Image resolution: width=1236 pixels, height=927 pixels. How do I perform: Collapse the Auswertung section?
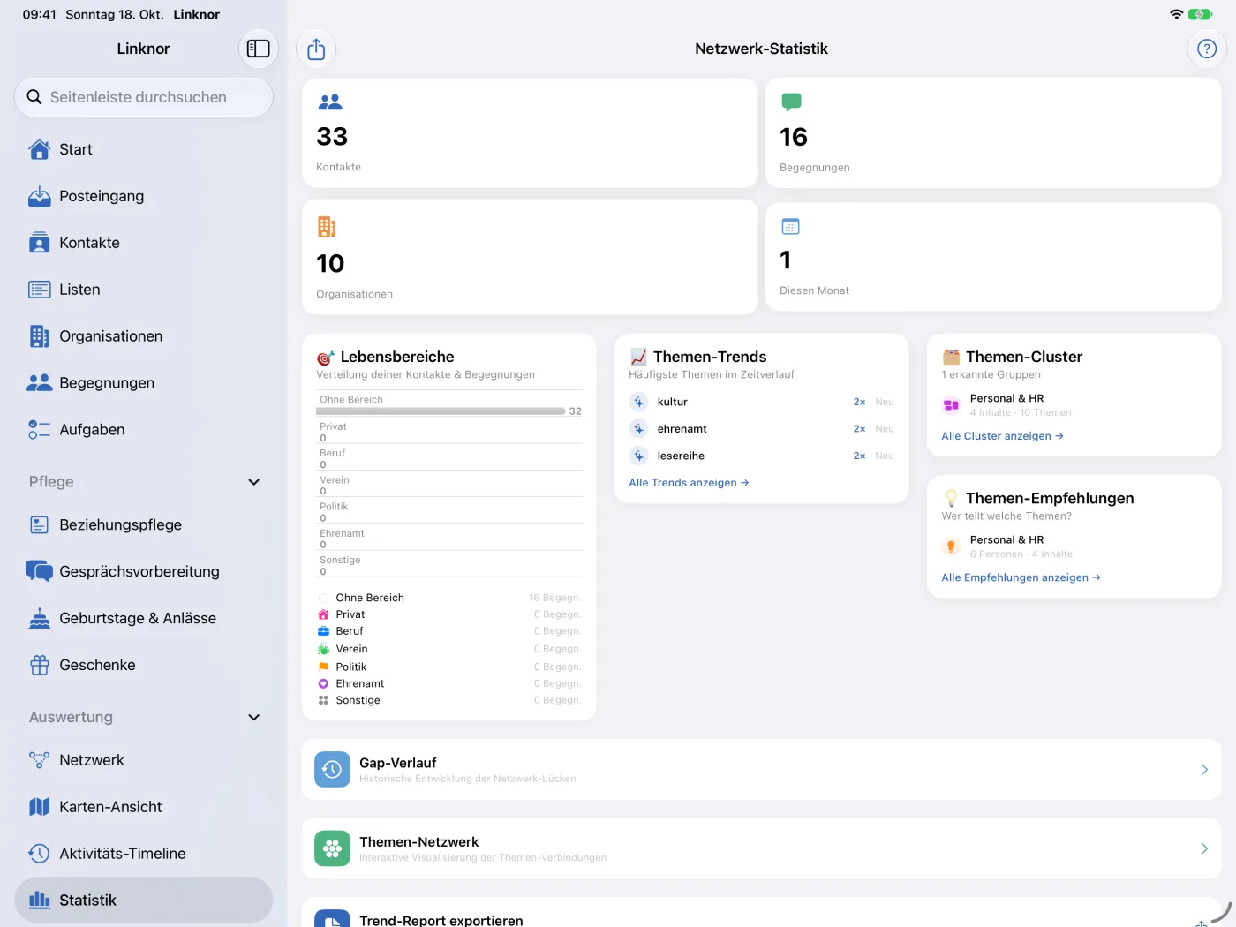254,718
